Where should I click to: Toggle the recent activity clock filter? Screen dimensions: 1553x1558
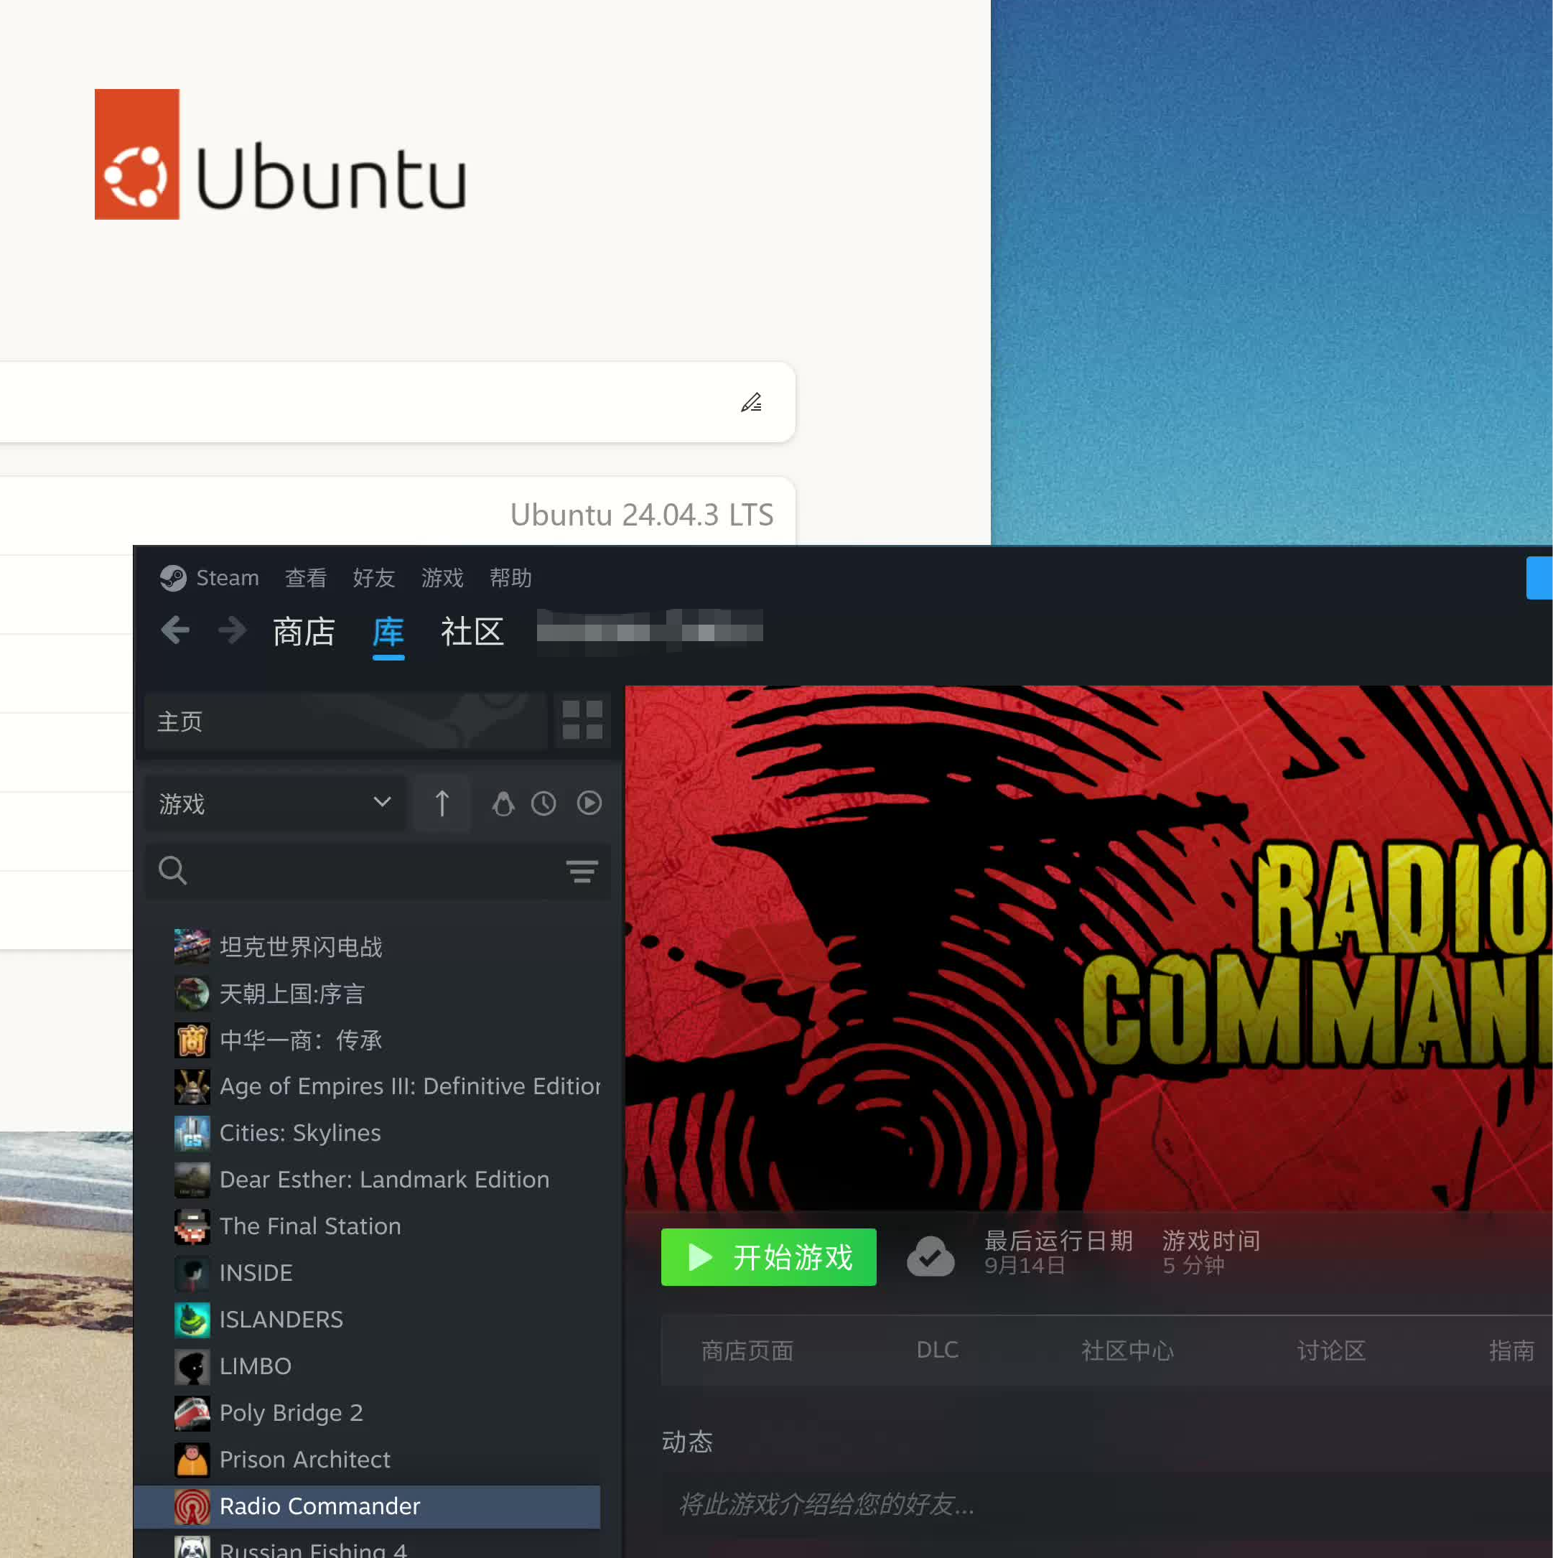pyautogui.click(x=544, y=803)
